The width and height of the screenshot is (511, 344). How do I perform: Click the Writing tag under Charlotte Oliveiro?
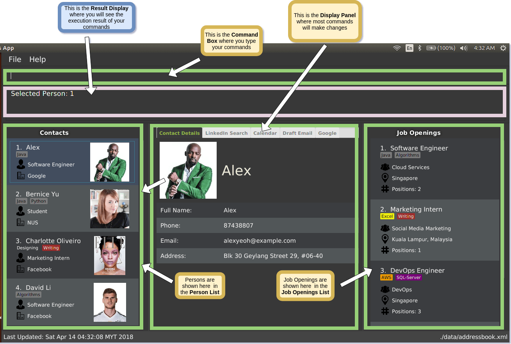(x=51, y=248)
